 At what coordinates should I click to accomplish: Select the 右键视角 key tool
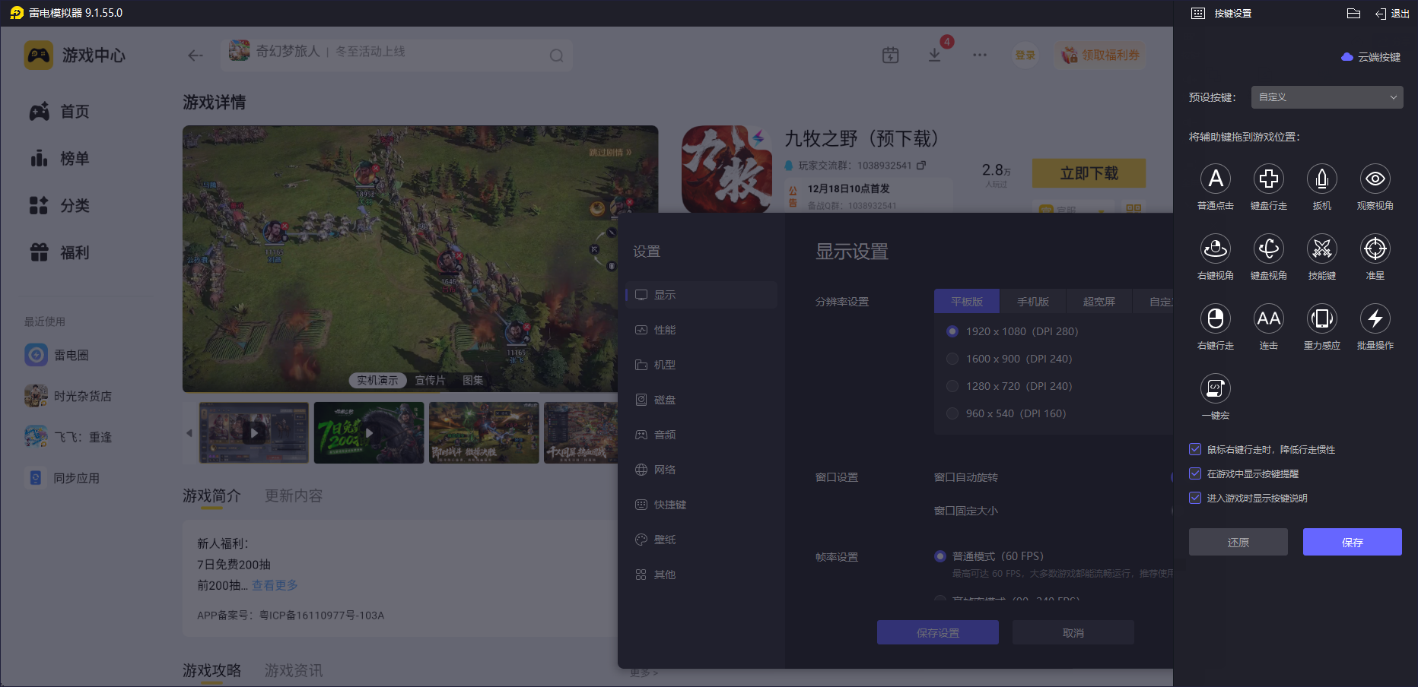pyautogui.click(x=1216, y=257)
